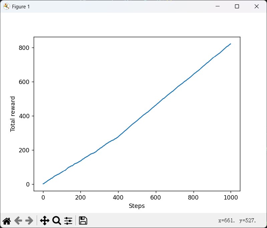This screenshot has width=267, height=228.
Task: Close the Figure 1 window
Action: [257, 6]
